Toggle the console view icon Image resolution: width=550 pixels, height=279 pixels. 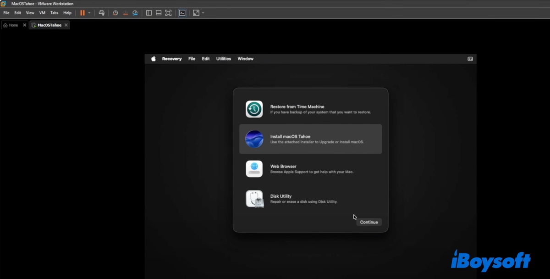(182, 13)
